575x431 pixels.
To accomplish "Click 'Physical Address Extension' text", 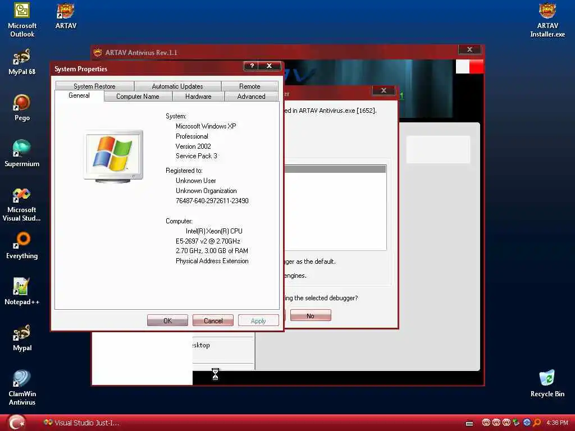I will click(212, 261).
